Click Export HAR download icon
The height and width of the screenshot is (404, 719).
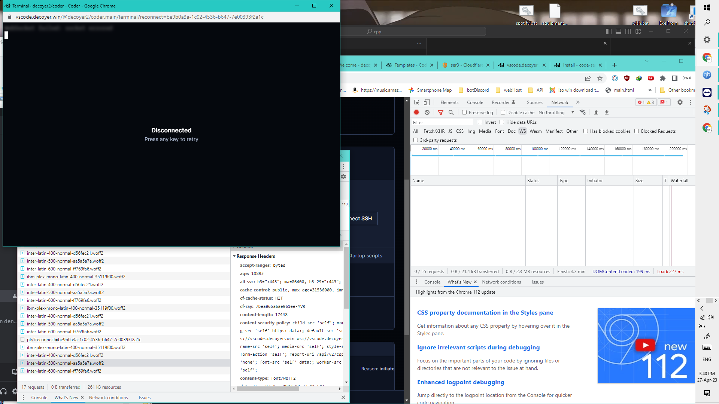pyautogui.click(x=607, y=112)
